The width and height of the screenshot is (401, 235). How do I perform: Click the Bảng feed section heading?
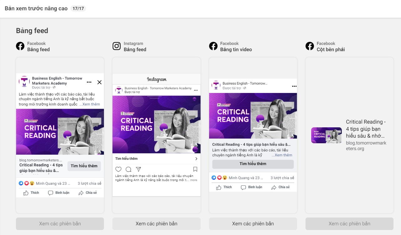coord(32,31)
